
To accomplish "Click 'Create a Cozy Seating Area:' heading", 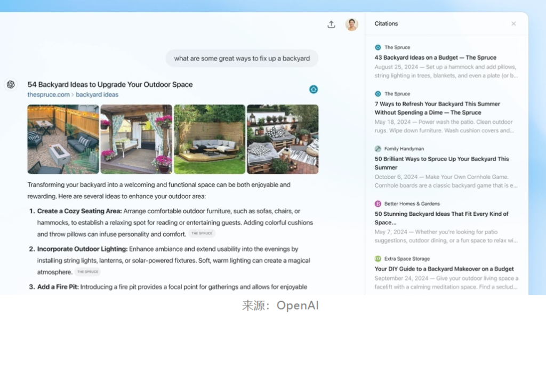I will point(79,211).
